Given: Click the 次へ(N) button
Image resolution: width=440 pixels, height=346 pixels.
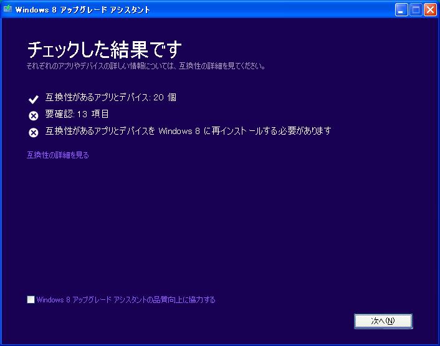Looking at the screenshot, I should pyautogui.click(x=383, y=321).
